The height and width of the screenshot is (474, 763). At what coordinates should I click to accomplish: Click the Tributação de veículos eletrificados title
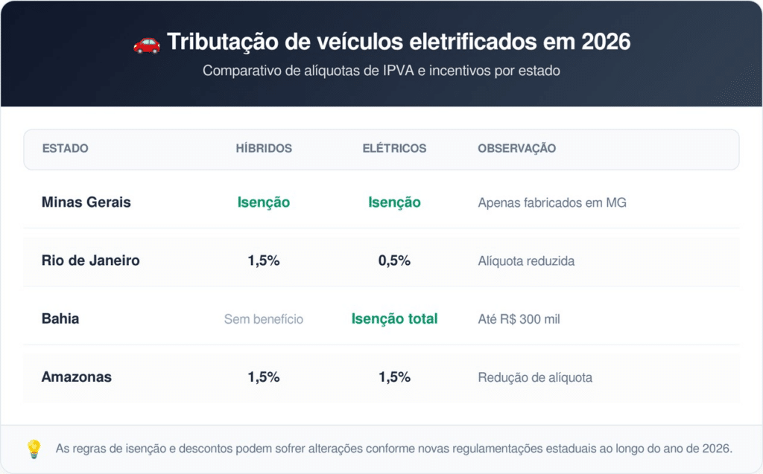click(x=399, y=42)
